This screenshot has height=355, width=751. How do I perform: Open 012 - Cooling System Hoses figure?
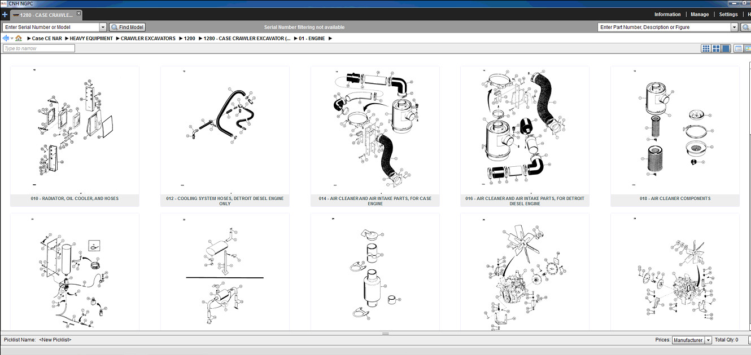[x=225, y=130]
